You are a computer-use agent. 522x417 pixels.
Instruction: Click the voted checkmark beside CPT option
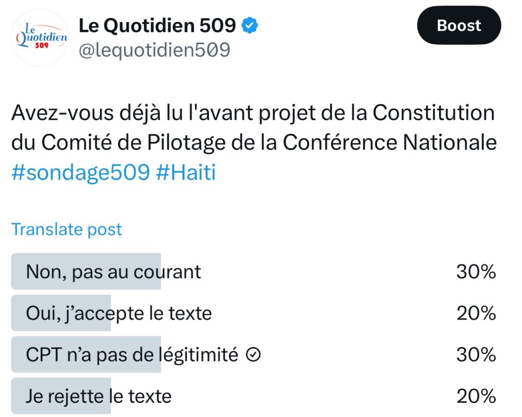point(253,354)
